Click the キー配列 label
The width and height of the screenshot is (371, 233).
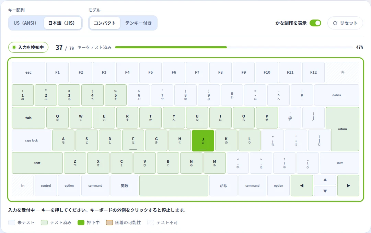click(x=16, y=10)
